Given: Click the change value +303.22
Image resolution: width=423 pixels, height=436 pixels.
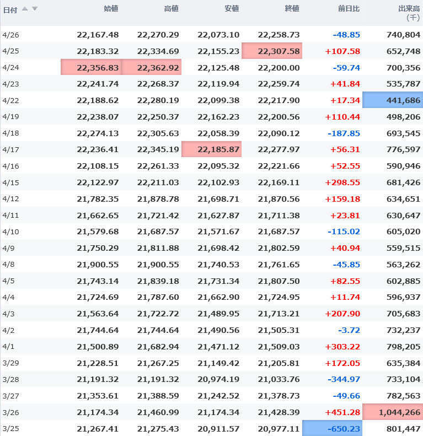Looking at the screenshot, I should [x=342, y=347].
